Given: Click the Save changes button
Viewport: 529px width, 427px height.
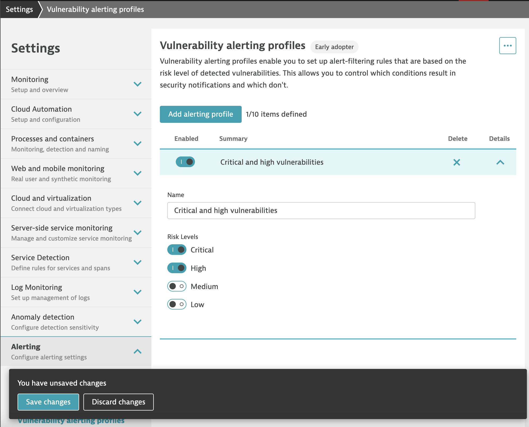Looking at the screenshot, I should pyautogui.click(x=48, y=402).
